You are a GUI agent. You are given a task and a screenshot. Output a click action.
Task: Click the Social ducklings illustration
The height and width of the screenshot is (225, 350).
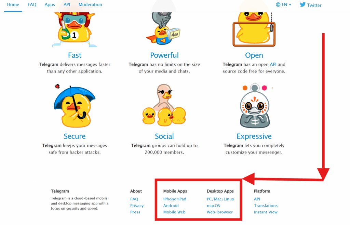(x=164, y=105)
